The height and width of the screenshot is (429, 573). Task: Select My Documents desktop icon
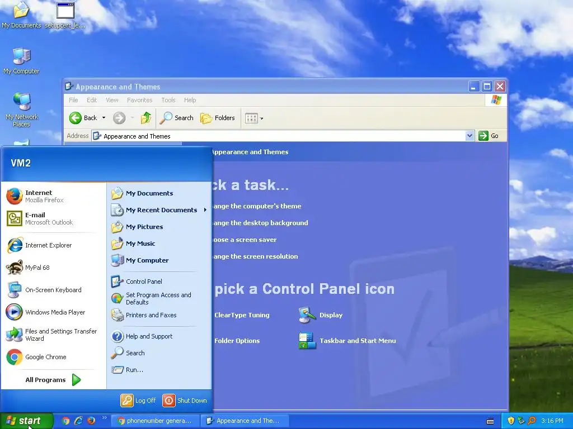click(21, 15)
